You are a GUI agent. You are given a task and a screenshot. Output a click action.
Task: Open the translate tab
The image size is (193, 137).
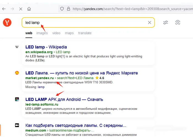pyautogui.click(x=85, y=33)
